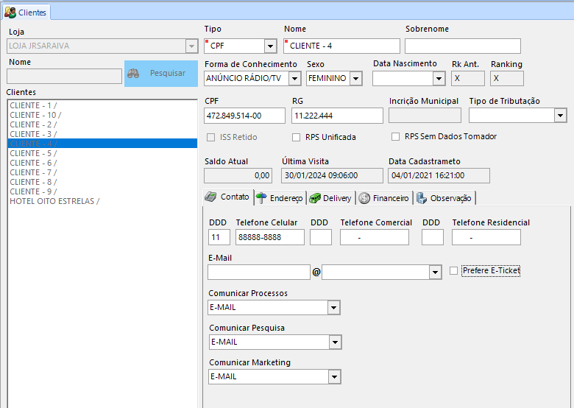Click the signpost icon on Endereço tab
This screenshot has height=408, width=574.
pos(261,198)
